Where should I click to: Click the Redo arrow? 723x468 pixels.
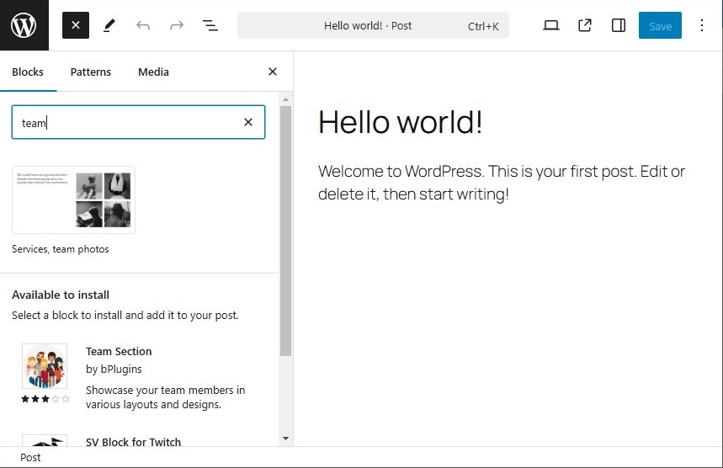coord(177,25)
